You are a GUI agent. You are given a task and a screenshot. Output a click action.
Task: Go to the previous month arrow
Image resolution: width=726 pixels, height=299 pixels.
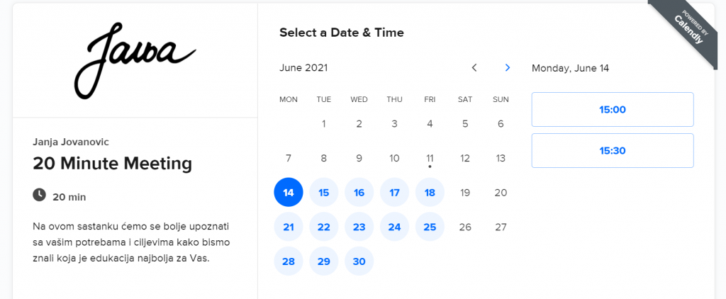tap(474, 68)
